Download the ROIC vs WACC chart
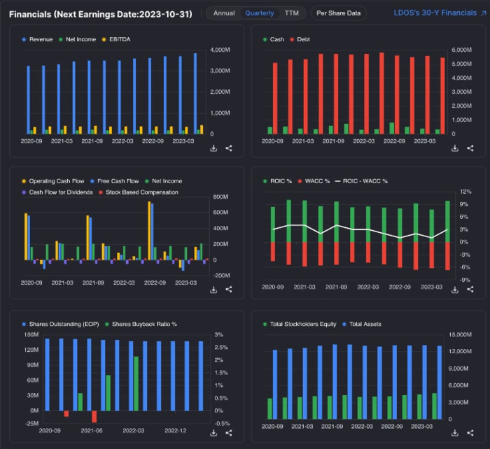This screenshot has height=449, width=490. tap(455, 290)
